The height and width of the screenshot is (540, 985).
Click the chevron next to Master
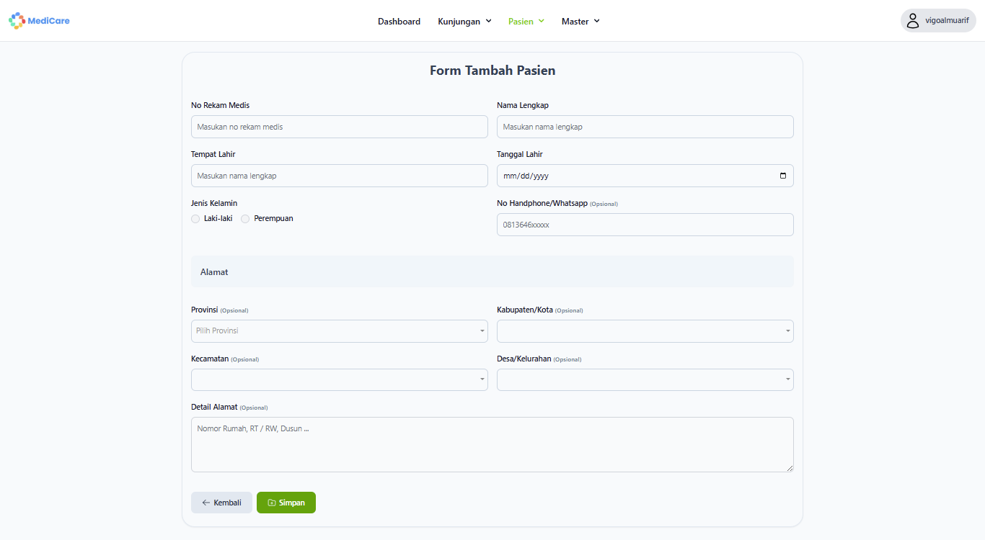point(596,21)
